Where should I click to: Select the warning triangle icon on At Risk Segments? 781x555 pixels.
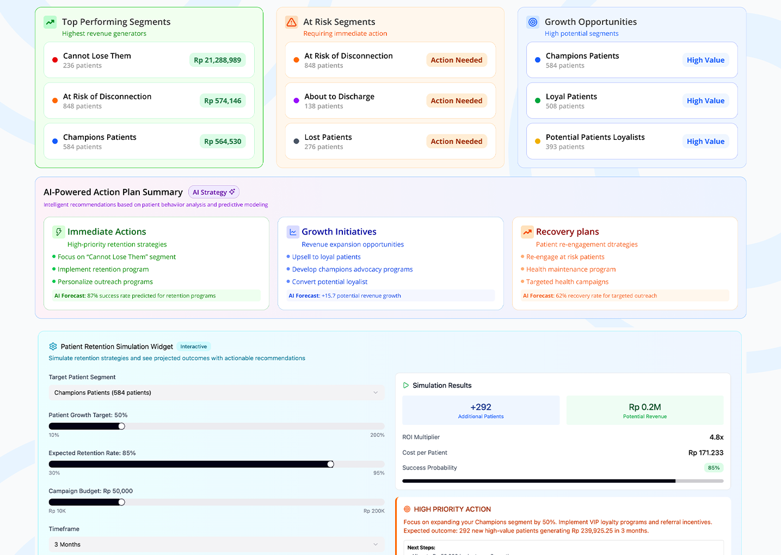291,22
